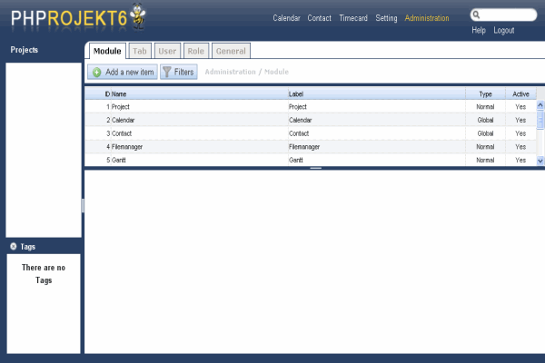Screen dimensions: 545x363
Task: Click the Global type cell for Calendar
Action: click(485, 120)
